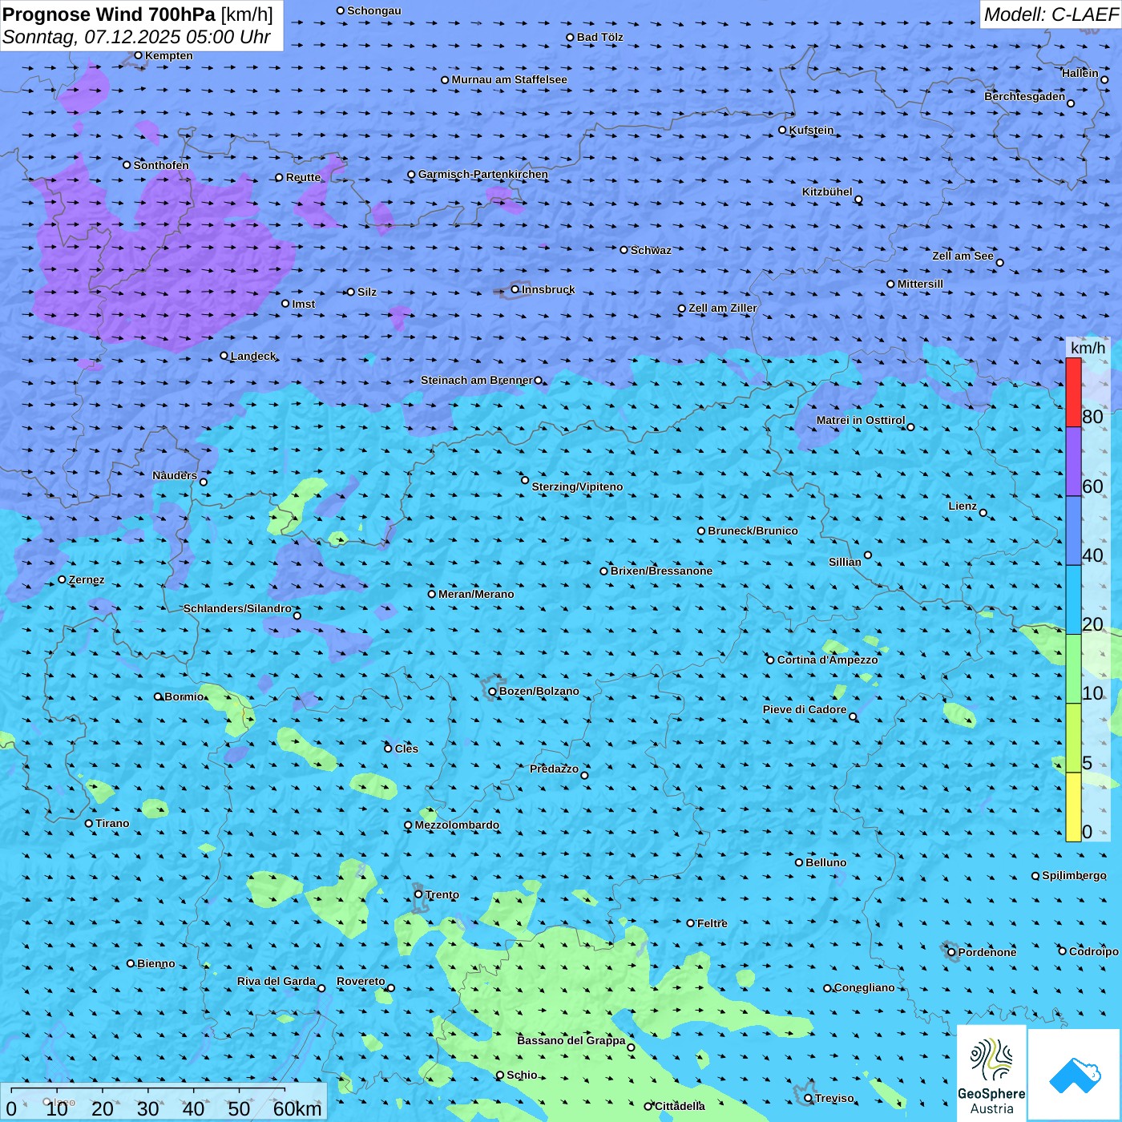Click the Hallein location dot
The image size is (1122, 1122).
click(x=1104, y=79)
